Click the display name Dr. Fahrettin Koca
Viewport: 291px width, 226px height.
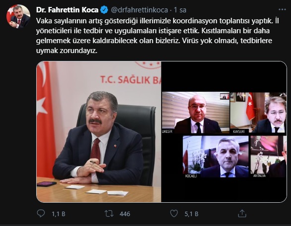click(67, 10)
